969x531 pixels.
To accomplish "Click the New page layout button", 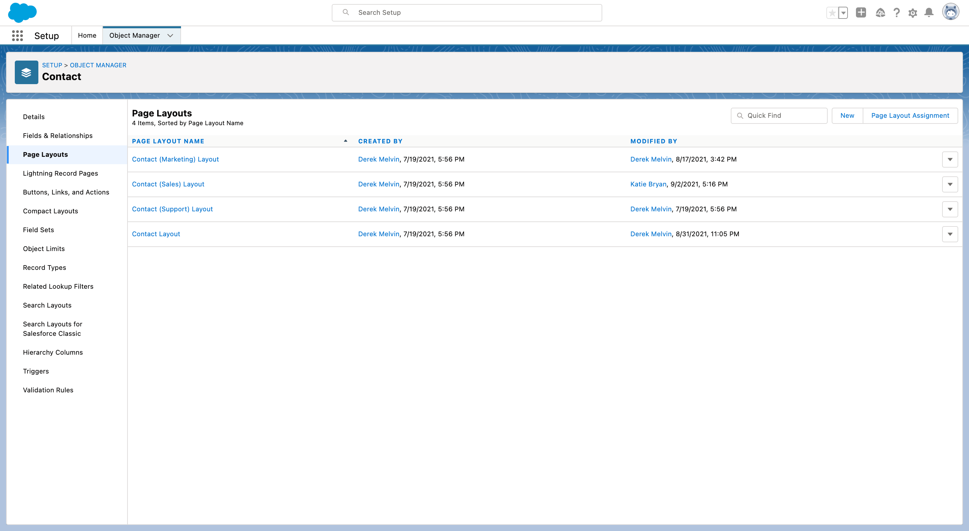I will click(847, 115).
